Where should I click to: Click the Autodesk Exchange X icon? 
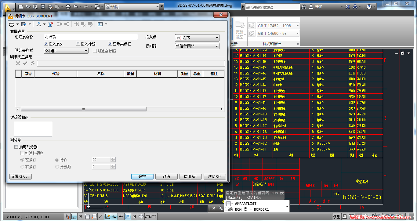pos(347,6)
